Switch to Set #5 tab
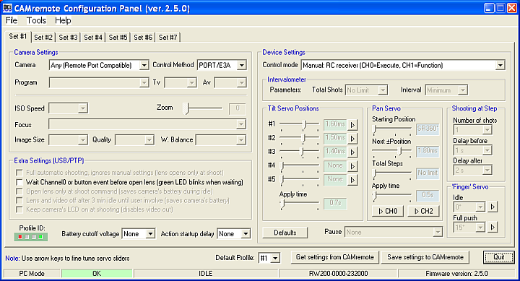The image size is (520, 281). [x=118, y=38]
